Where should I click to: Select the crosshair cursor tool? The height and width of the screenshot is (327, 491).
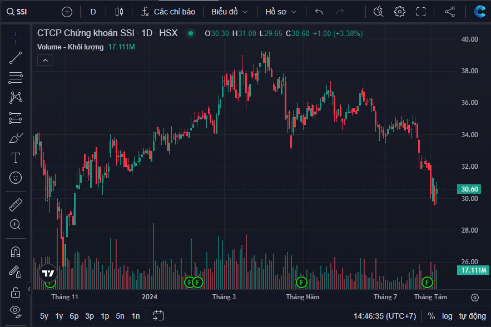coord(16,38)
